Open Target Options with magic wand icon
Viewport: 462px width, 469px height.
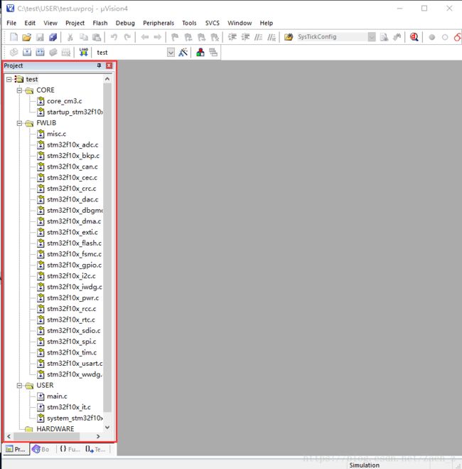click(x=183, y=53)
